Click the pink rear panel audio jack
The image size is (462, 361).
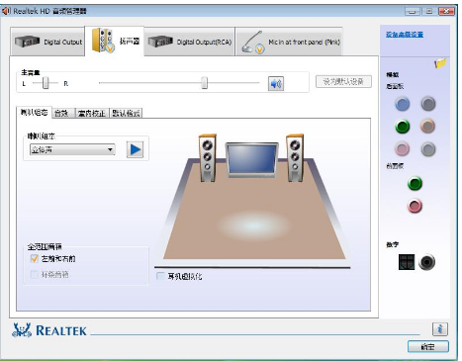[403, 149]
